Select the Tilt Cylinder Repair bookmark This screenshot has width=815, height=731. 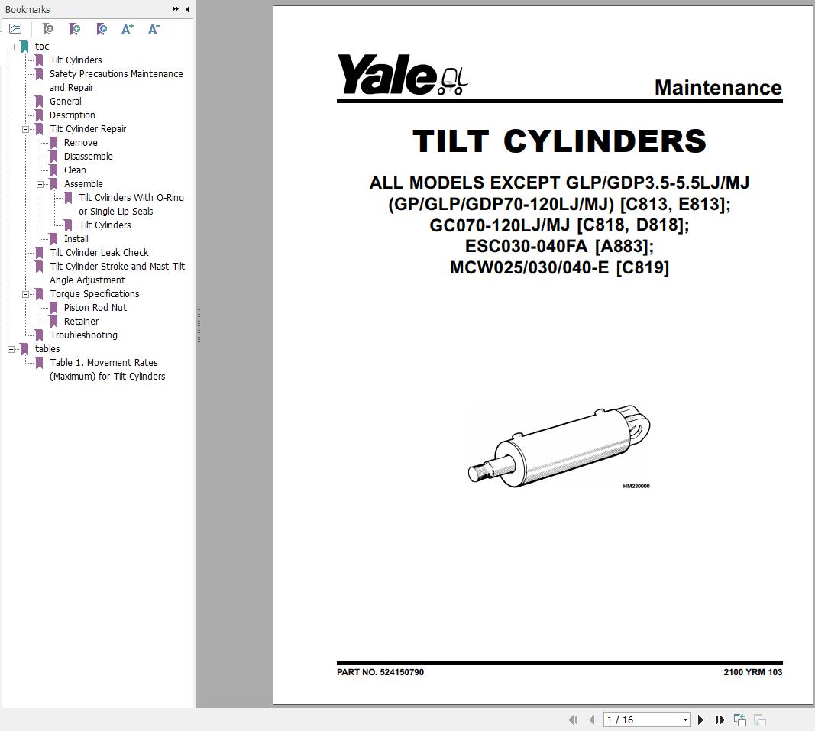[88, 129]
